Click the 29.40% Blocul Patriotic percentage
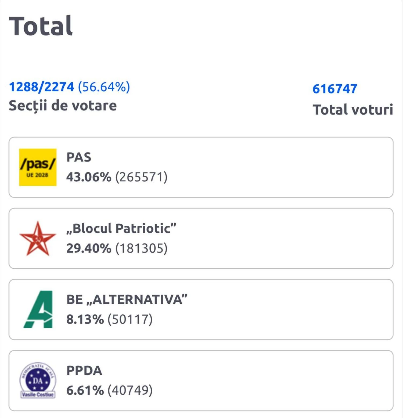 89,248
